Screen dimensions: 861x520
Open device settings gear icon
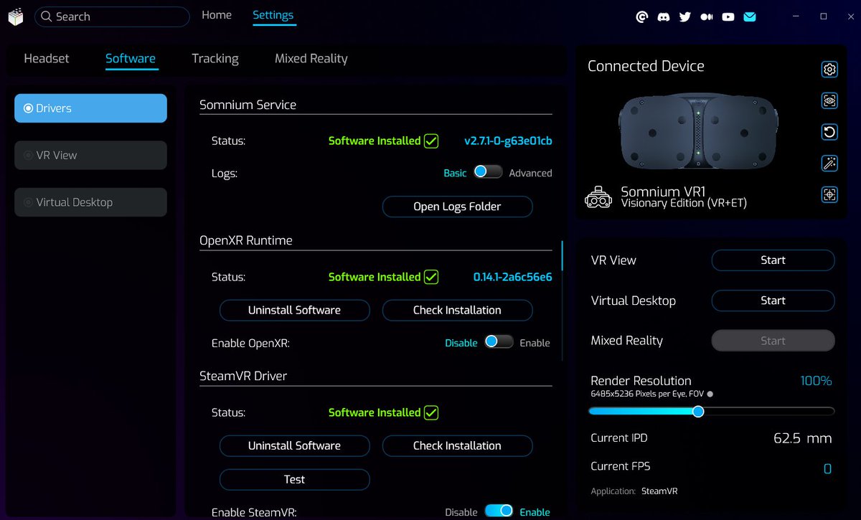829,69
